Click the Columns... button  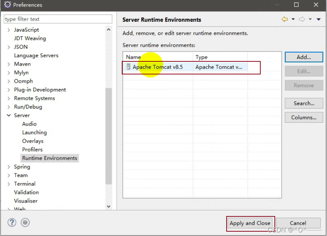coord(304,118)
